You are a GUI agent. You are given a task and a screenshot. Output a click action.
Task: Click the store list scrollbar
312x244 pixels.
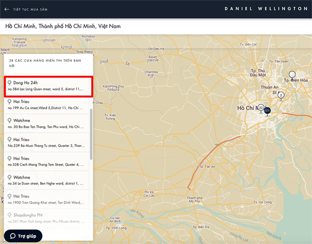(91, 134)
